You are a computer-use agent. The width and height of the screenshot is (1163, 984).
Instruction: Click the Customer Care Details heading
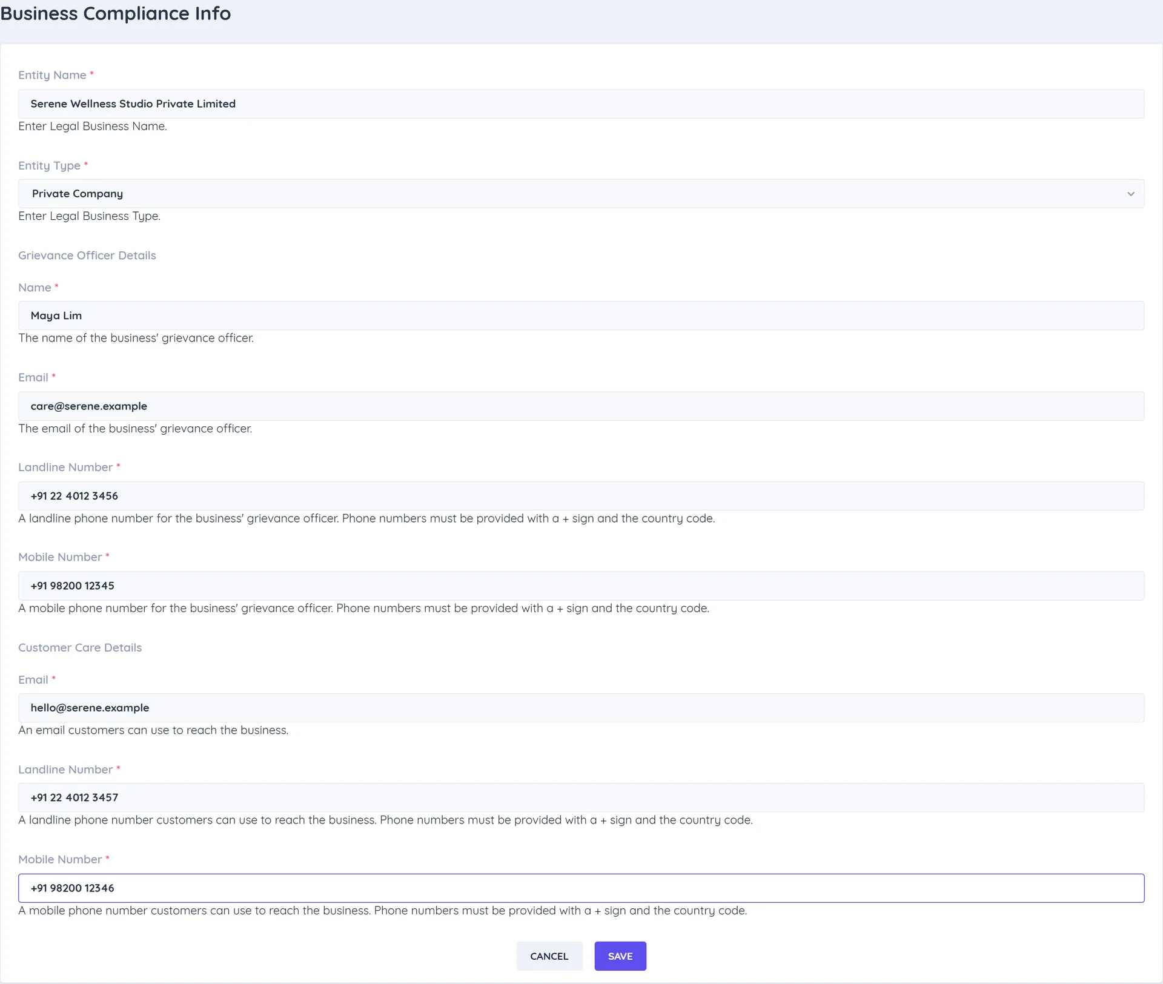[80, 647]
